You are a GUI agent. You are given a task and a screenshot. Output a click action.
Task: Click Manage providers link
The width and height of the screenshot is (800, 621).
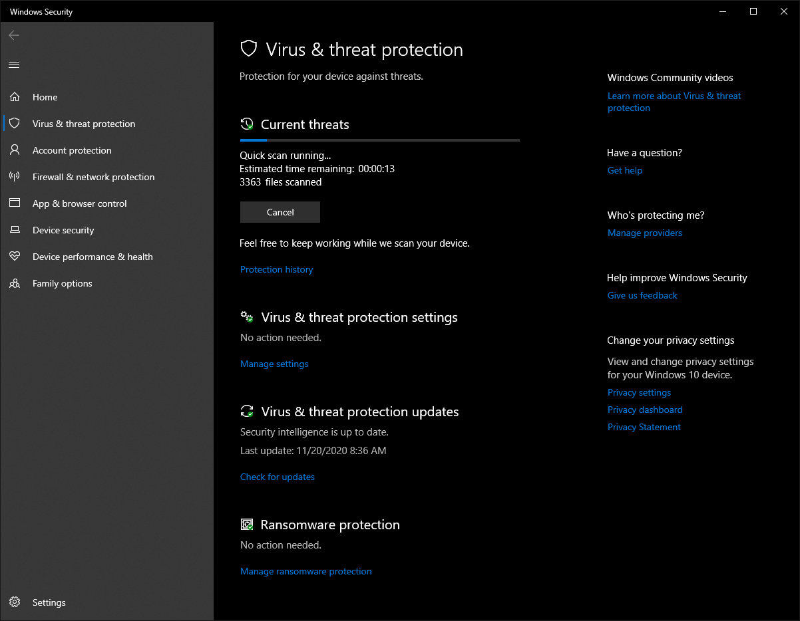(x=645, y=233)
